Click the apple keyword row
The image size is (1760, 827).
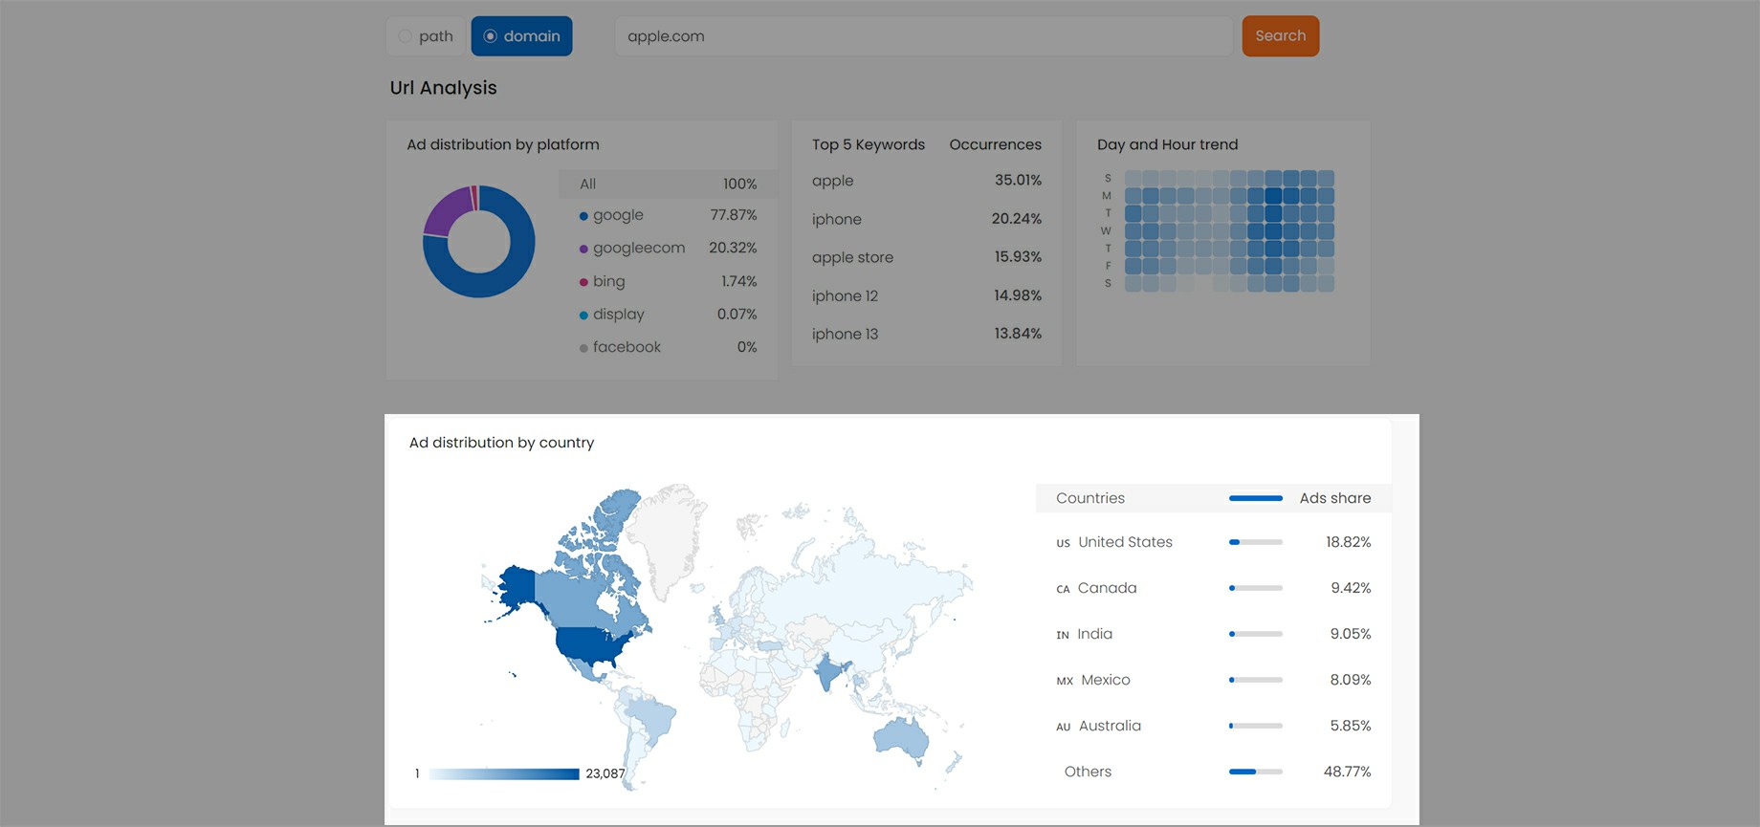pos(926,181)
